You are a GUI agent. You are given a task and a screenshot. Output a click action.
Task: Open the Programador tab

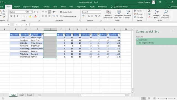[81, 7]
